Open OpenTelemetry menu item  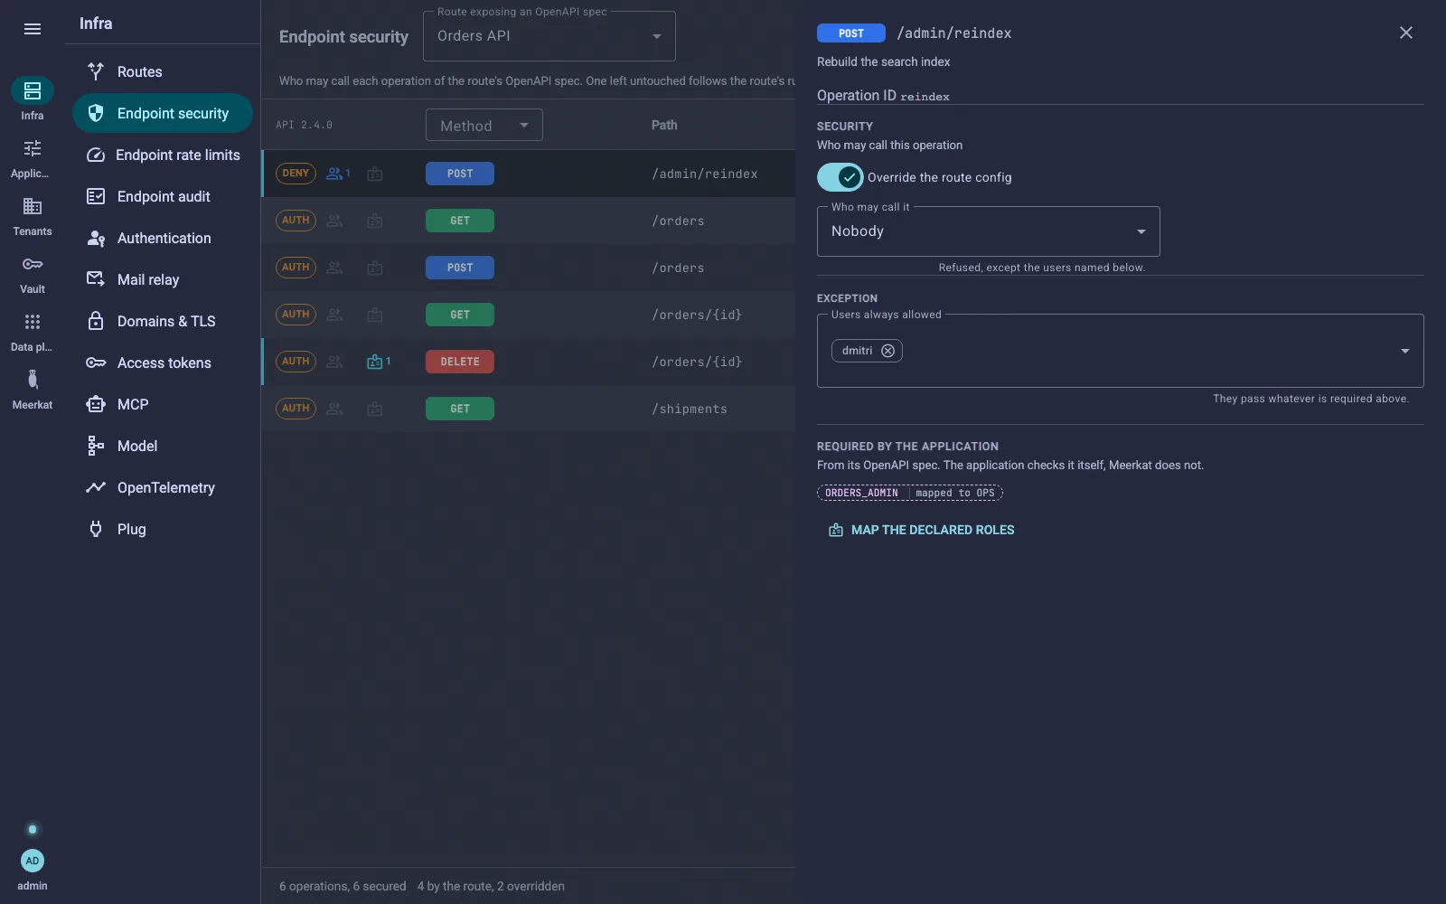tap(163, 487)
